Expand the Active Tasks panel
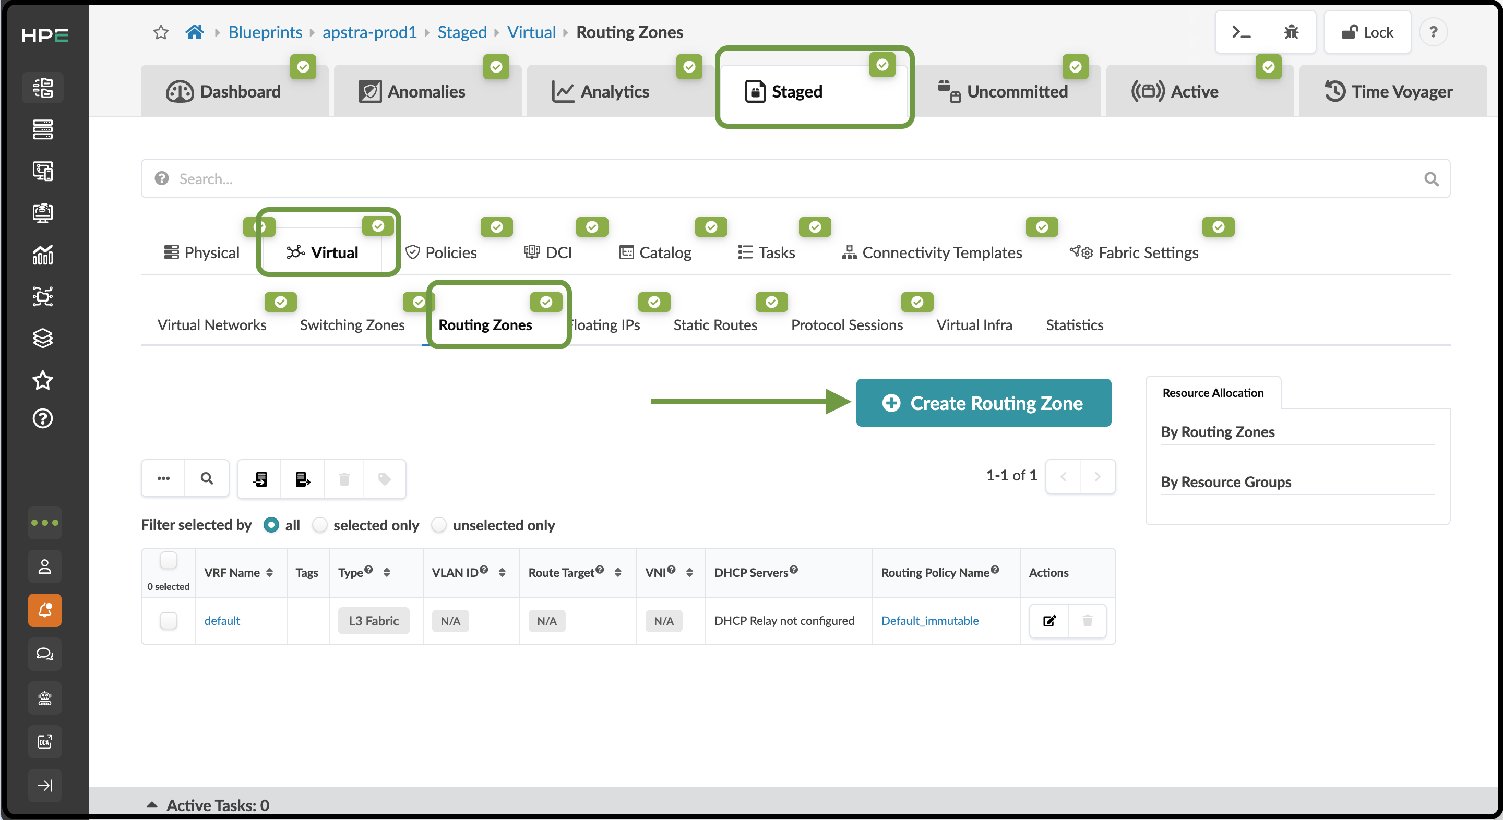Screen dimensions: 1503x820 point(207,805)
